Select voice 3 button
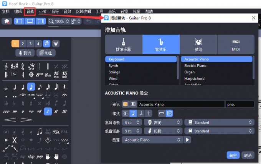Image resolution: width=261 pixels, height=164 pixels. click(x=30, y=44)
